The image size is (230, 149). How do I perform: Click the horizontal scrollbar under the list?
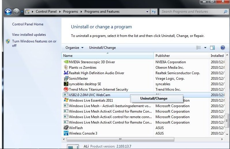[x=120, y=139]
